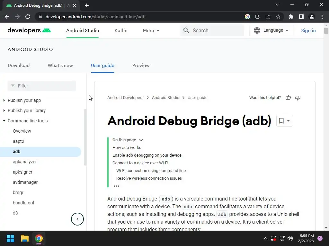Open the Chrome profile icon
The image size is (329, 246).
pos(311,17)
